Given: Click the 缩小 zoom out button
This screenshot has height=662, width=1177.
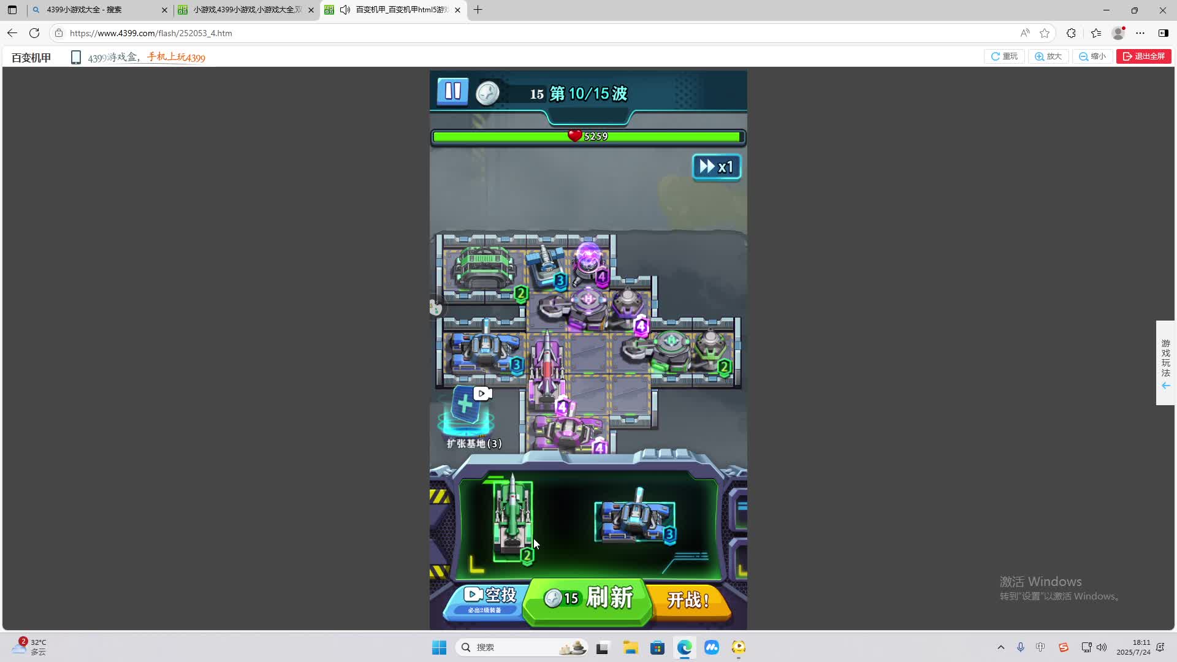Looking at the screenshot, I should point(1092,56).
